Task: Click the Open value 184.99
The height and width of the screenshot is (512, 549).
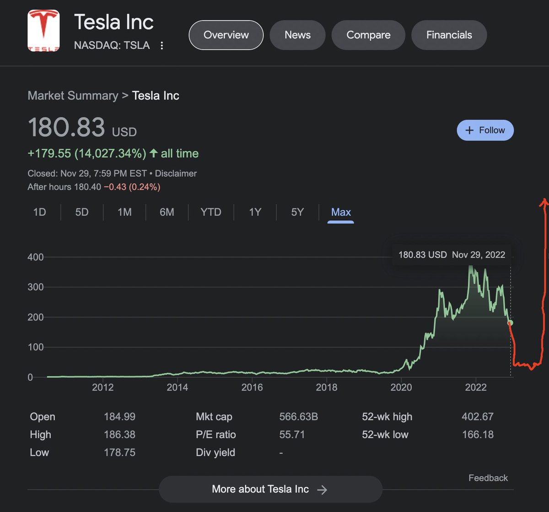Action: coord(119,417)
